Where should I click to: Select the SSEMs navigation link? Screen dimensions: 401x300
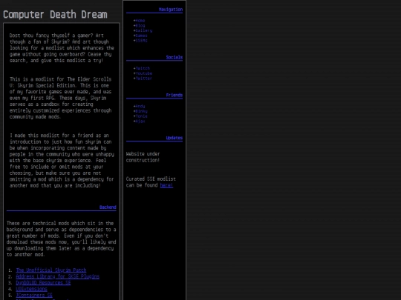(x=141, y=41)
